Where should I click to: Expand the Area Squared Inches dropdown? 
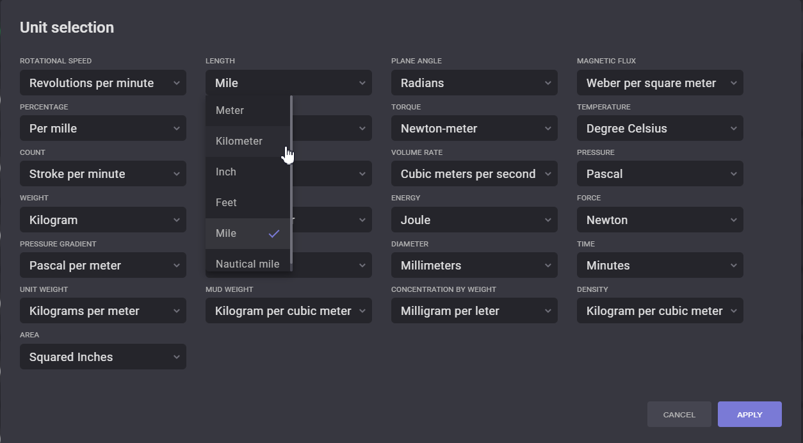[x=103, y=357]
